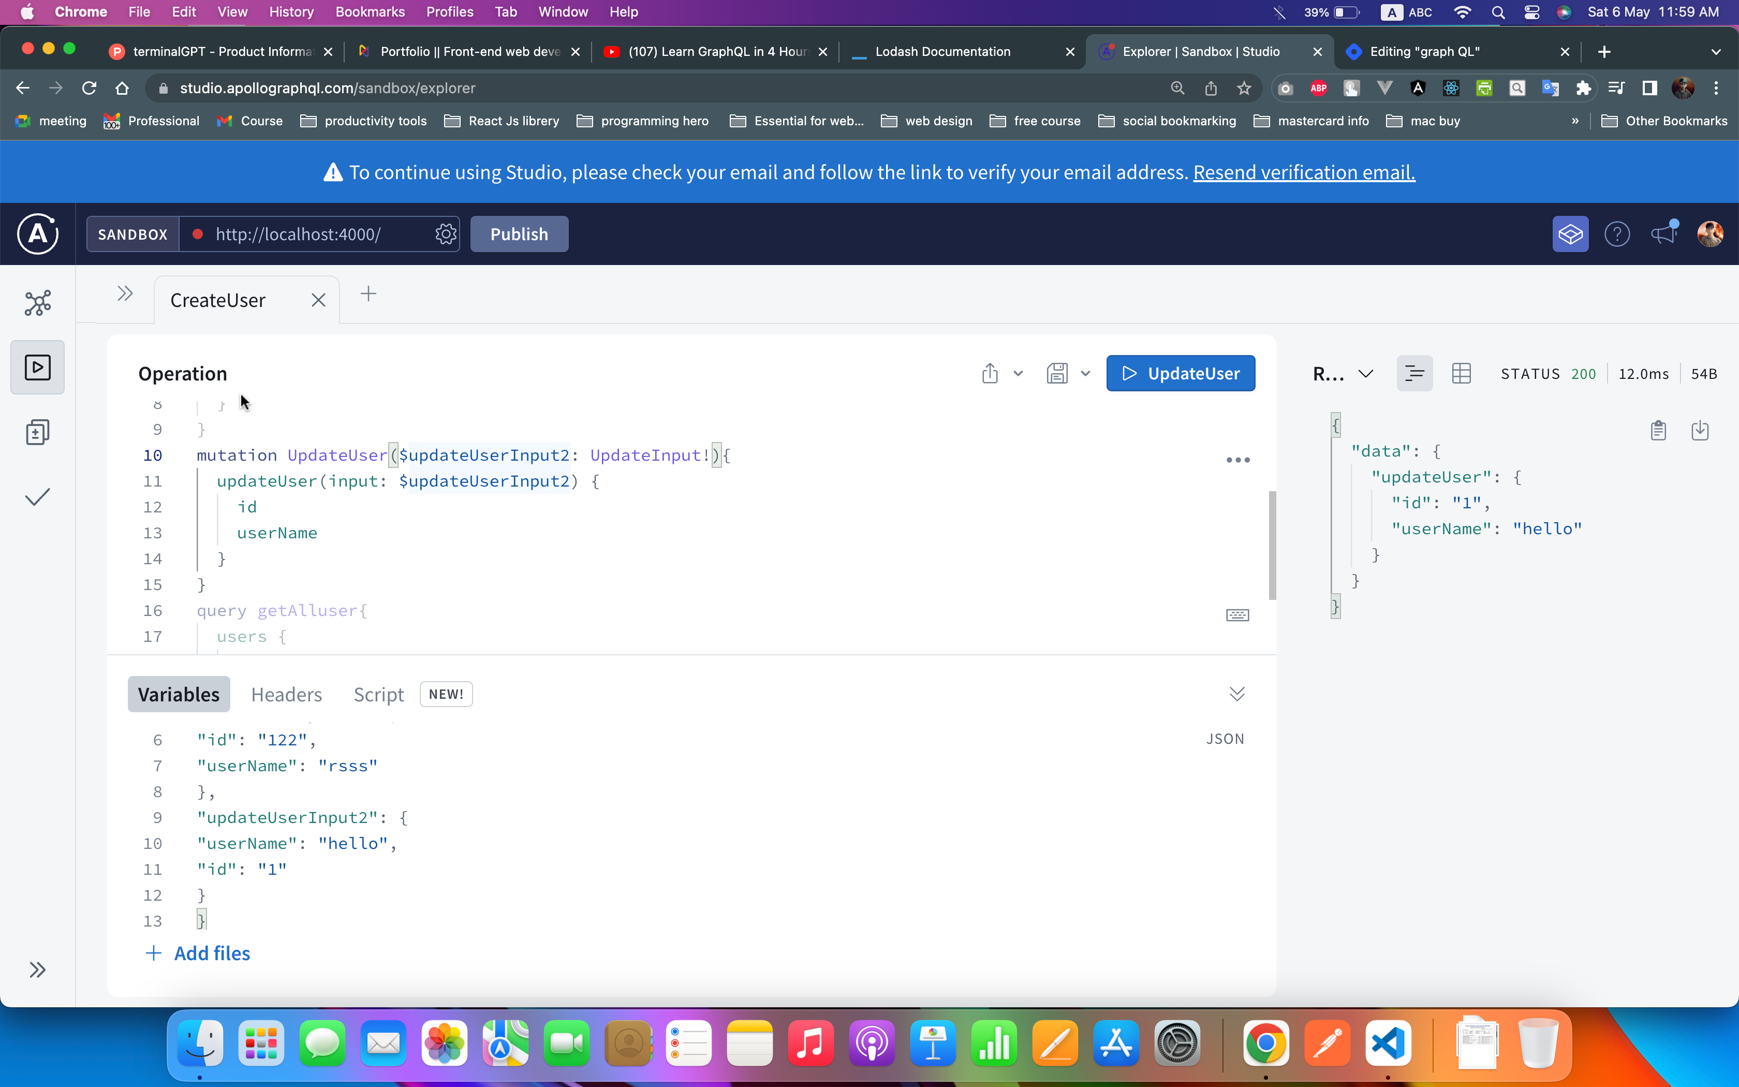Toggle the Studio sandbox cube icon
Viewport: 1739px width, 1087px height.
[x=1570, y=234]
